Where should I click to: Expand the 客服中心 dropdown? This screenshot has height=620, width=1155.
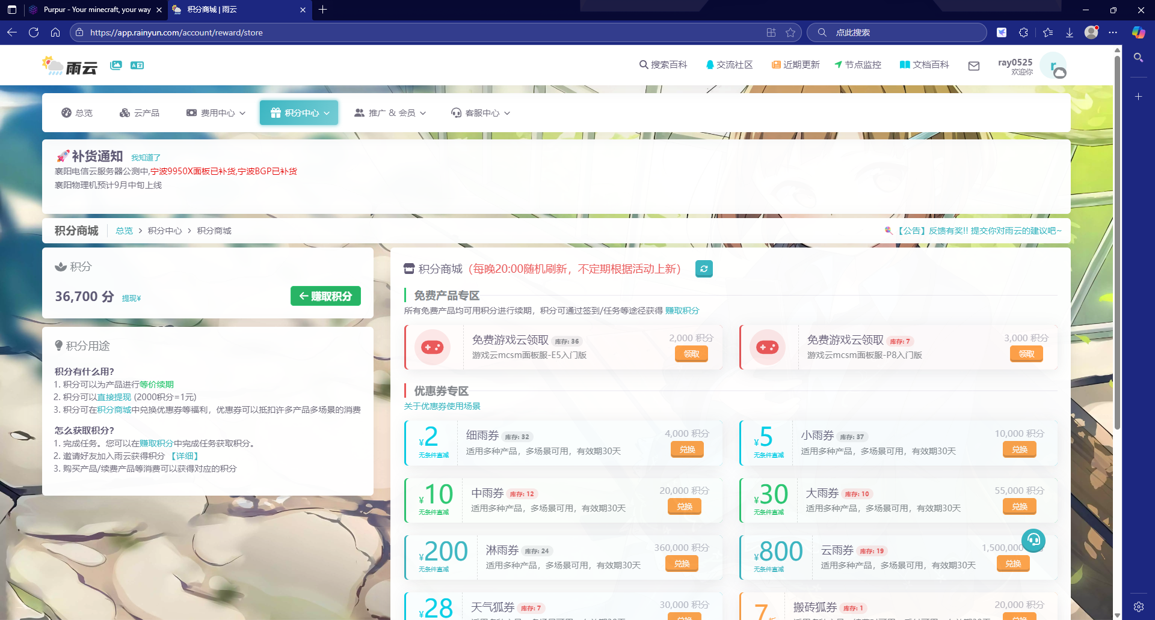click(x=481, y=113)
